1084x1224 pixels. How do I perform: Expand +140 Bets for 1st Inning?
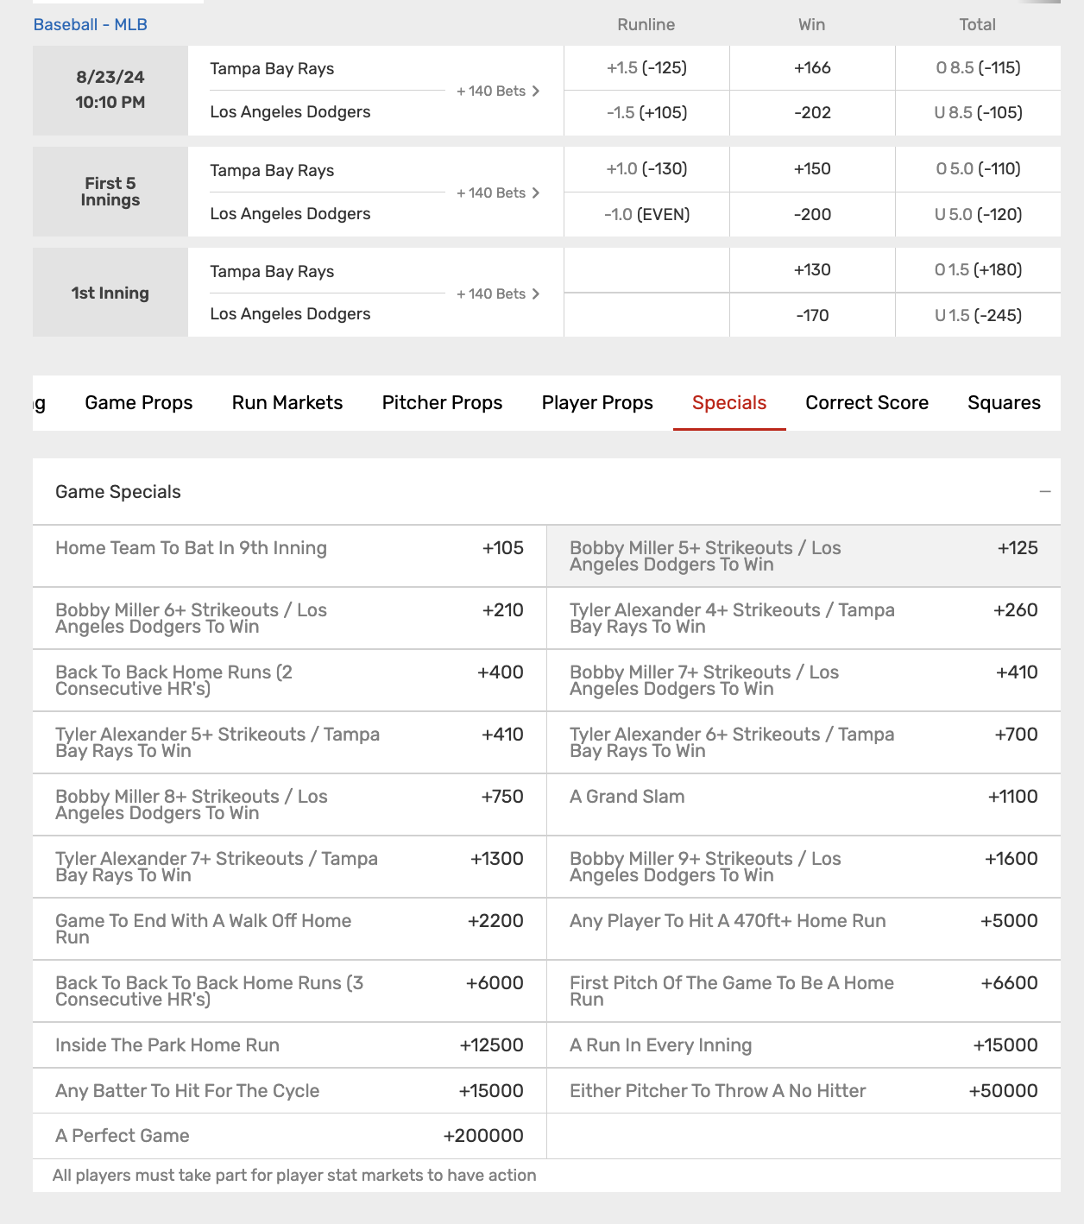coord(498,294)
